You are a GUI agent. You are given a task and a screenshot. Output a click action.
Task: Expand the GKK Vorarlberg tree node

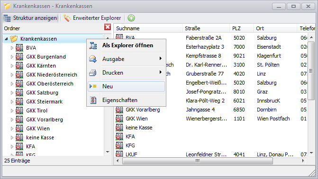(x=12, y=119)
